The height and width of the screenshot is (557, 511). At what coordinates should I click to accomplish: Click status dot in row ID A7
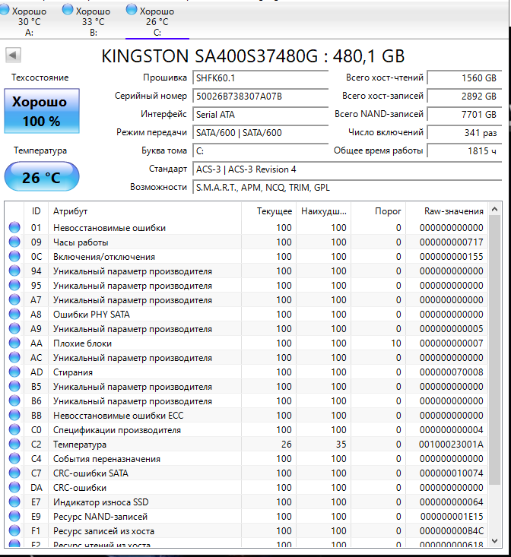pos(14,299)
